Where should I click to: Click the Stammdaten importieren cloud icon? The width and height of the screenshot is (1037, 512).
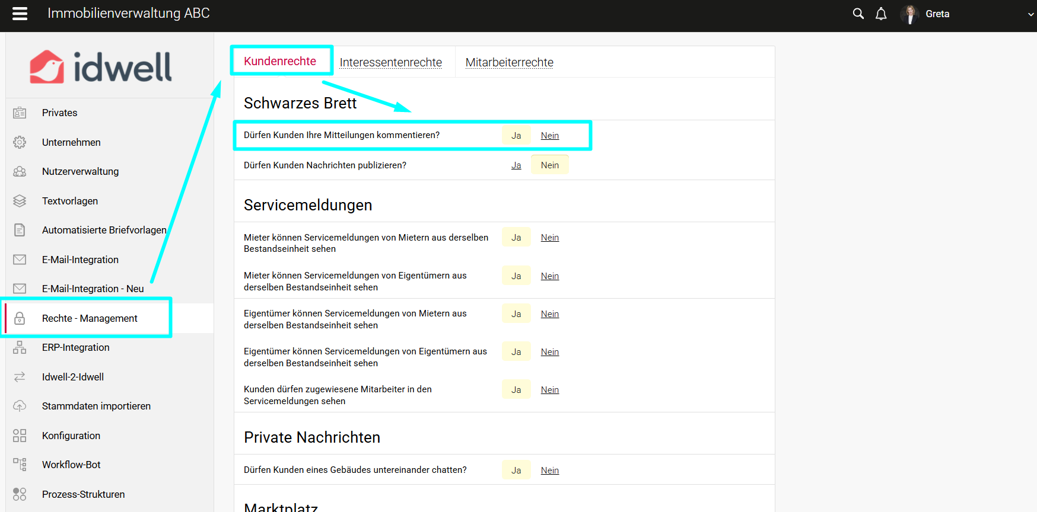(x=20, y=406)
